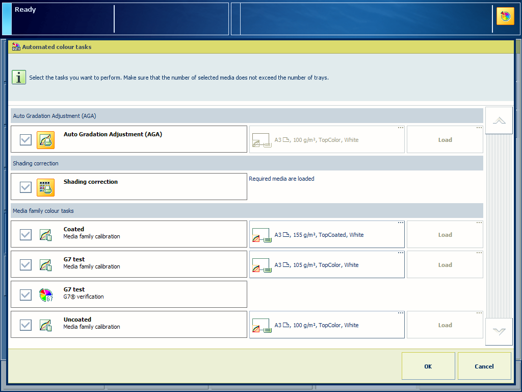This screenshot has width=522, height=392.
Task: Click the scroll up arrow button
Action: click(x=499, y=120)
